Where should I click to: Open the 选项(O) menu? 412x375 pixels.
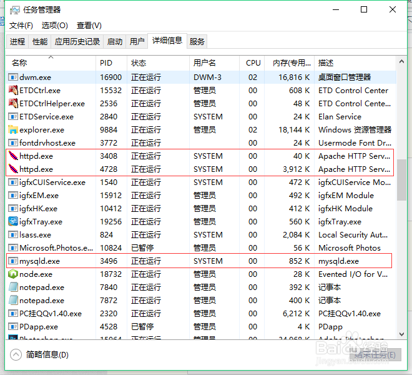click(55, 26)
